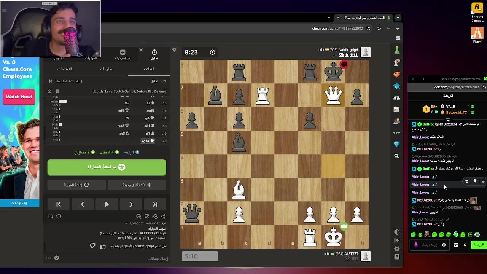Switch to the Openings tab
The width and height of the screenshot is (487, 274).
pyautogui.click(x=64, y=69)
